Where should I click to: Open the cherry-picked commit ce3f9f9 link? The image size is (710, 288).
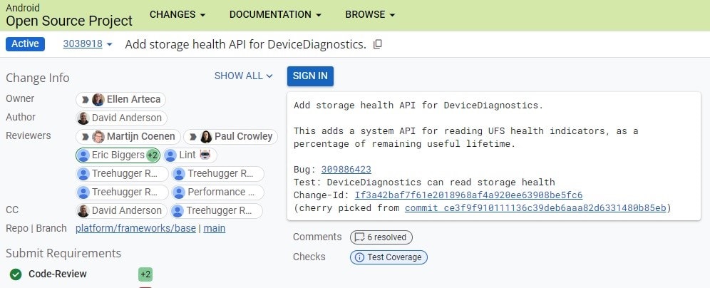click(535, 207)
